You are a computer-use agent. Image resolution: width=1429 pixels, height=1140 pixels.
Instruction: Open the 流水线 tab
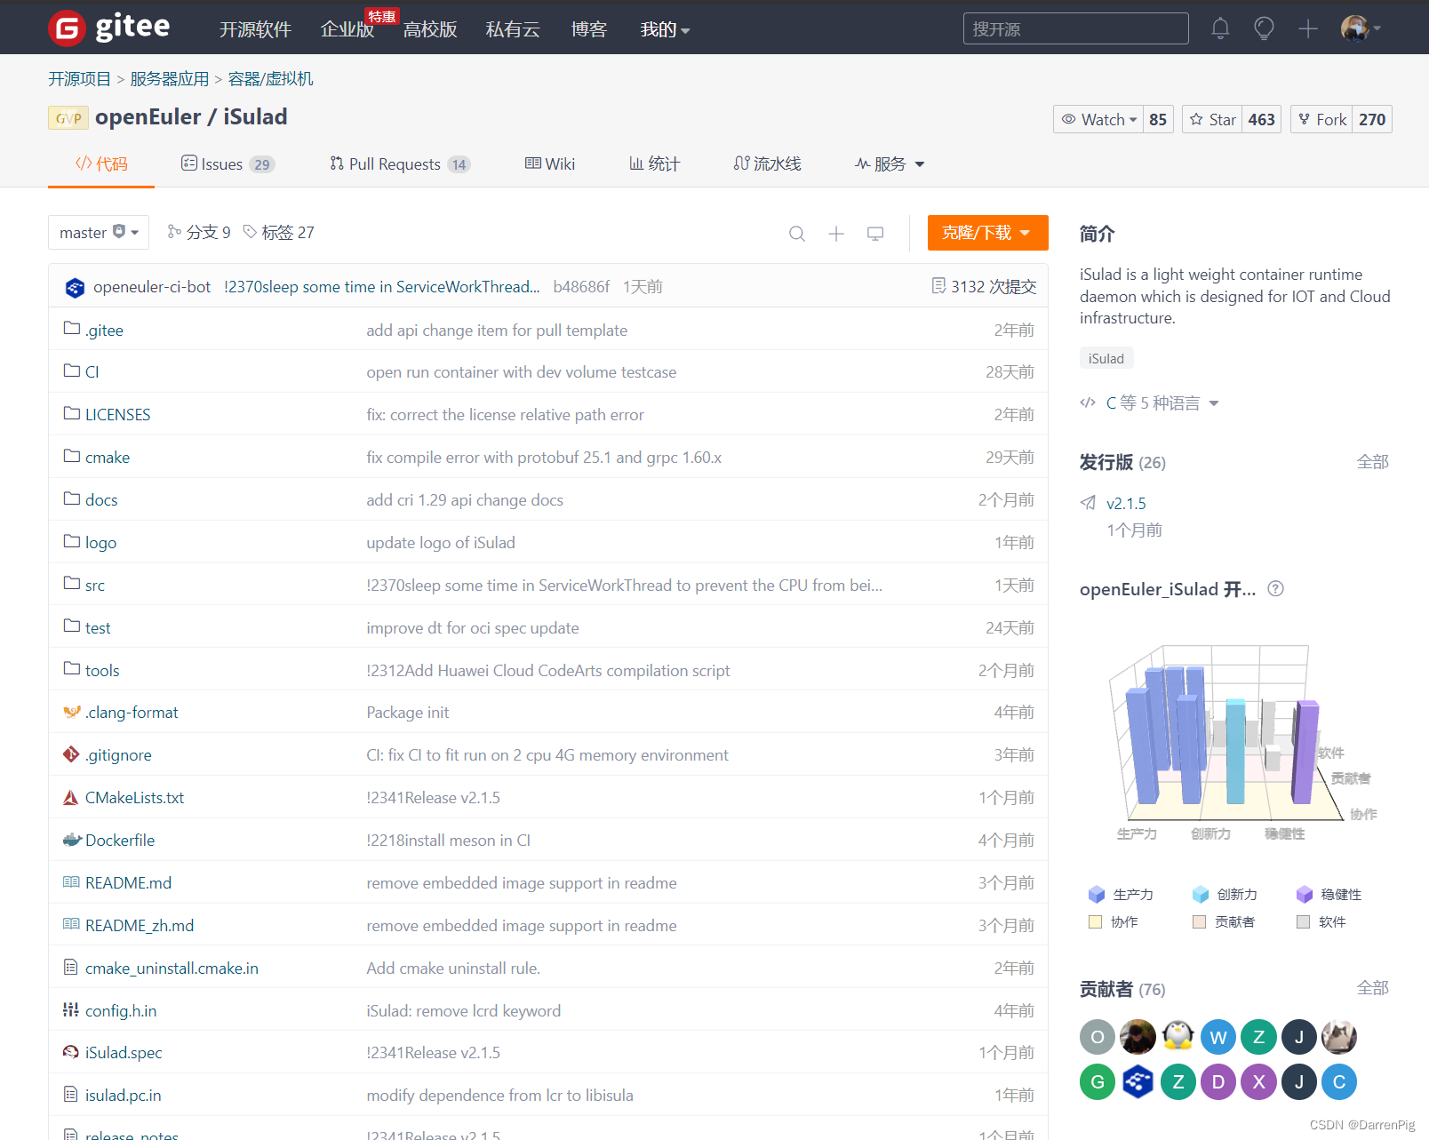pyautogui.click(x=767, y=163)
